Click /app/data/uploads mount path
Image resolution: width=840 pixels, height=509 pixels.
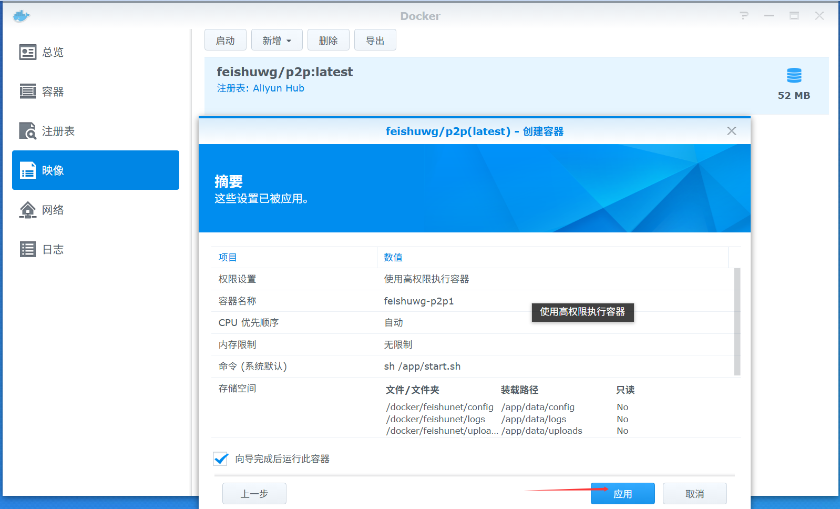pyautogui.click(x=542, y=431)
